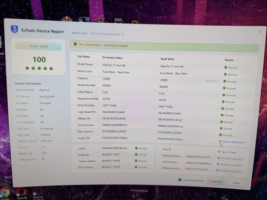
Task: Click the Dead Space desktop icon
Action: tap(118, 20)
